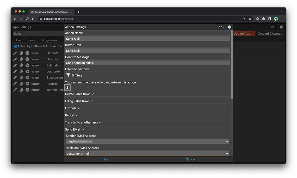This screenshot has width=297, height=178.
Task: Click the Confirm Message text field
Action: [x=147, y=63]
